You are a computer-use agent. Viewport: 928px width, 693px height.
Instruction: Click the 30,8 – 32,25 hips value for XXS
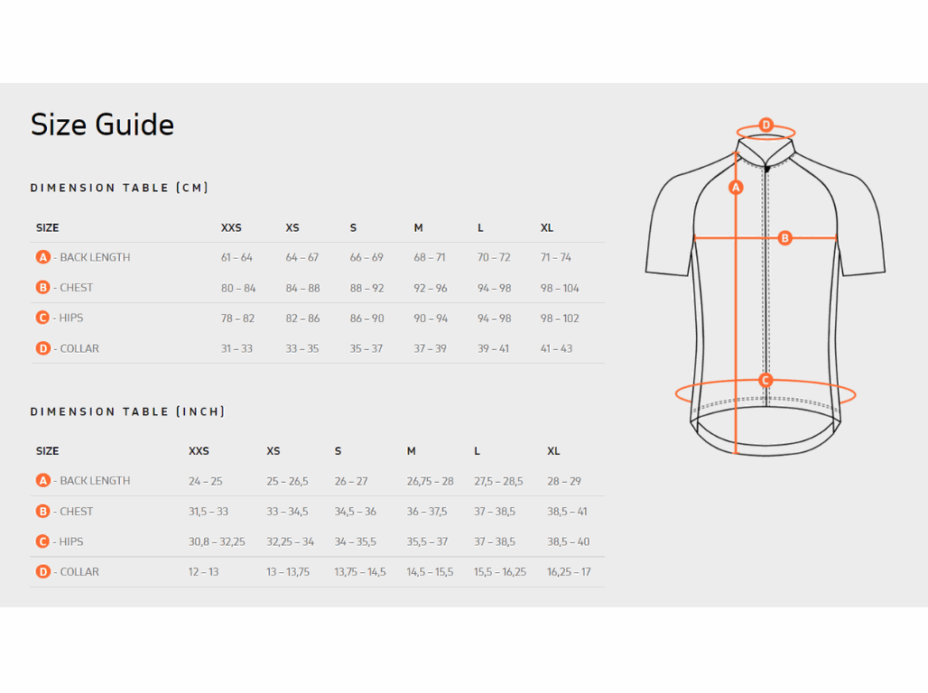tap(217, 541)
